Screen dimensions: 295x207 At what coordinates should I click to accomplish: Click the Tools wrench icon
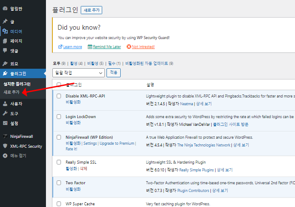click(5, 113)
